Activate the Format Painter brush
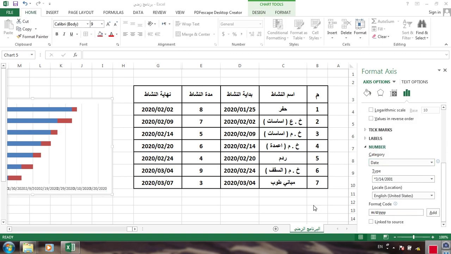Viewport: 451px width, 254px height. pyautogui.click(x=32, y=36)
